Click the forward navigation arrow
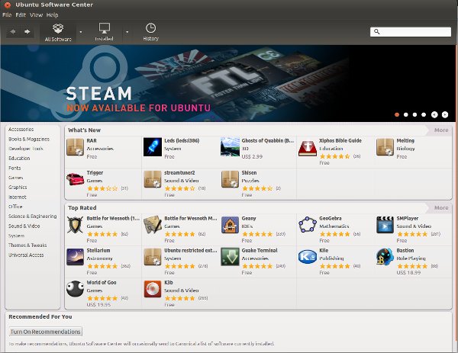The width and height of the screenshot is (458, 353). pos(27,31)
